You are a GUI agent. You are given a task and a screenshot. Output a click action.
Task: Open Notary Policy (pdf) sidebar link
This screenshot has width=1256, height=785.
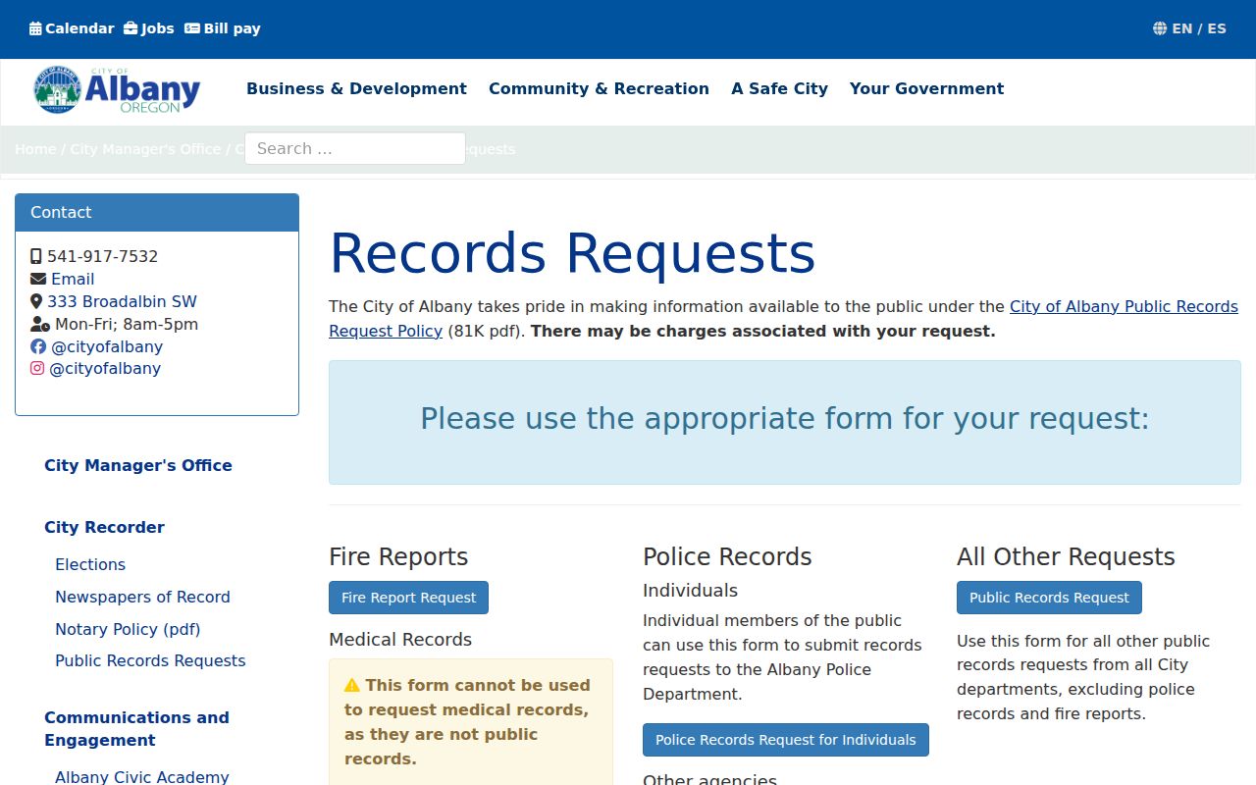[128, 629]
